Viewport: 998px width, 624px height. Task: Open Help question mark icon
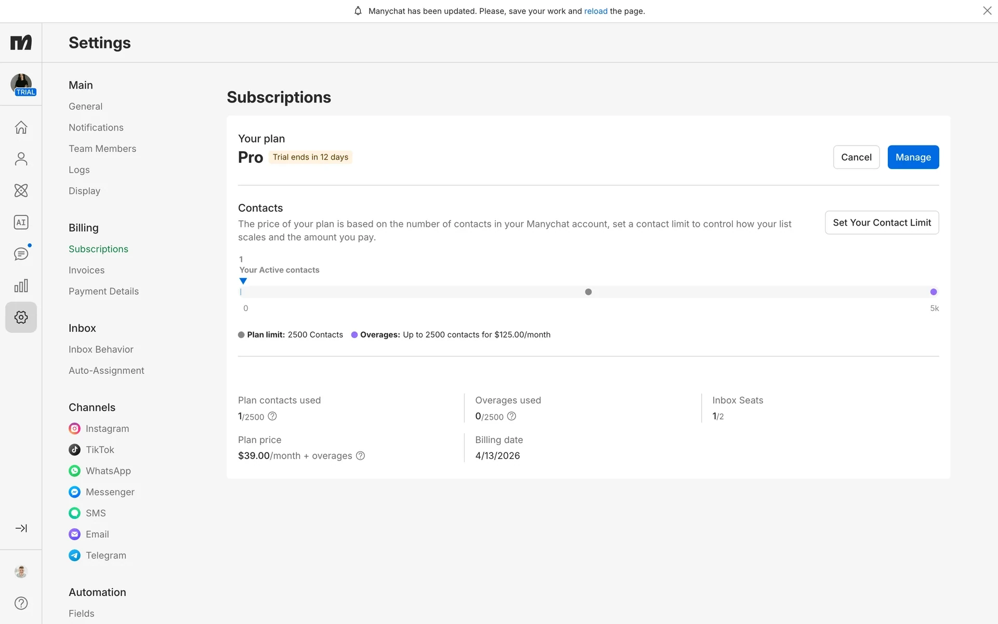pos(21,603)
